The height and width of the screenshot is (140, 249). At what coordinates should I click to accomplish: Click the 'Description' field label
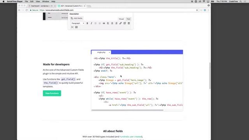coord(74,14)
